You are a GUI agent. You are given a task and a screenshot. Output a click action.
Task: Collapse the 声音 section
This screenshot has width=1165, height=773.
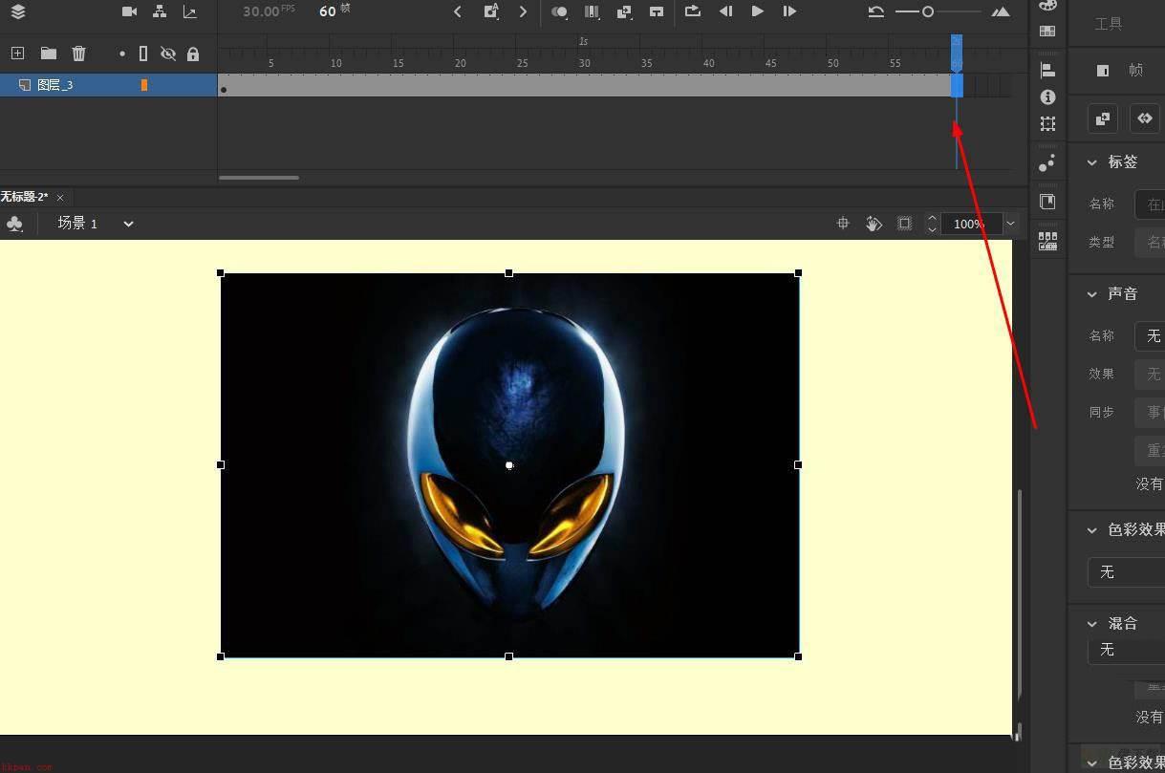[1091, 294]
